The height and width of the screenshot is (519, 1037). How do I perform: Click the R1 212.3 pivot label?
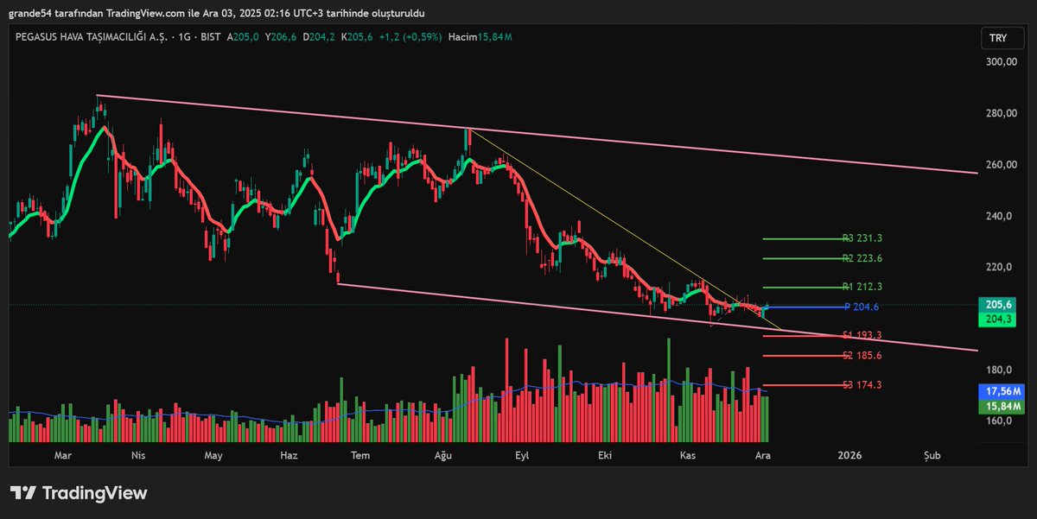862,287
